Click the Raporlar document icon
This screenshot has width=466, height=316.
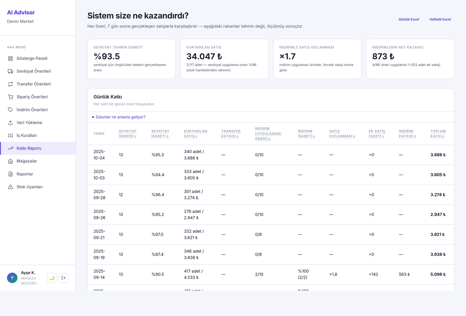coord(10,174)
